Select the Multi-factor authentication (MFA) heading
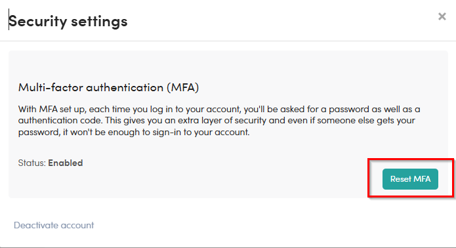 click(108, 87)
